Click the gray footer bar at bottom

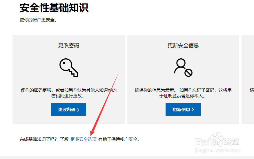point(127,157)
